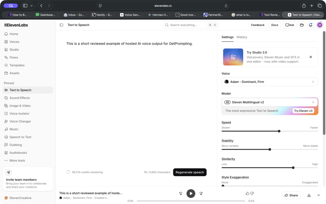Screen dimensions: 326x204
Task: Click the Search everything field
Action: click(191, 25)
